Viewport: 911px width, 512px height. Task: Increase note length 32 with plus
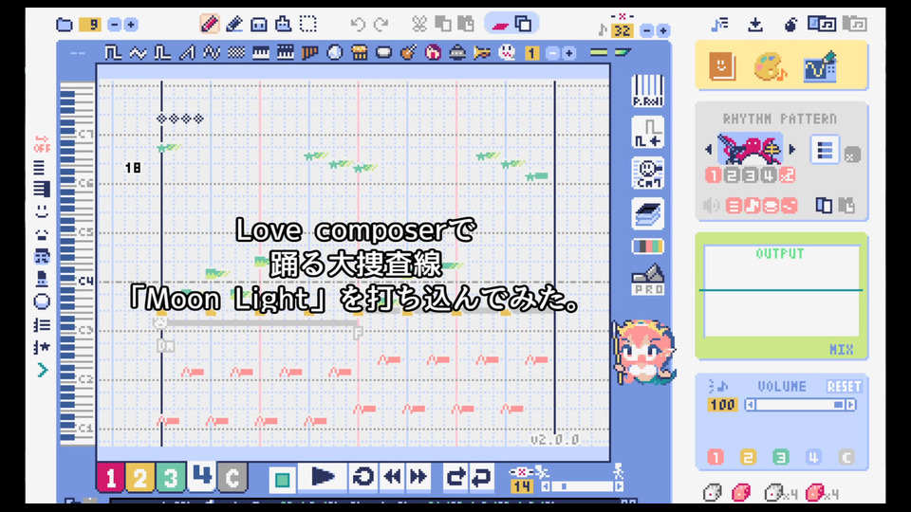(663, 30)
